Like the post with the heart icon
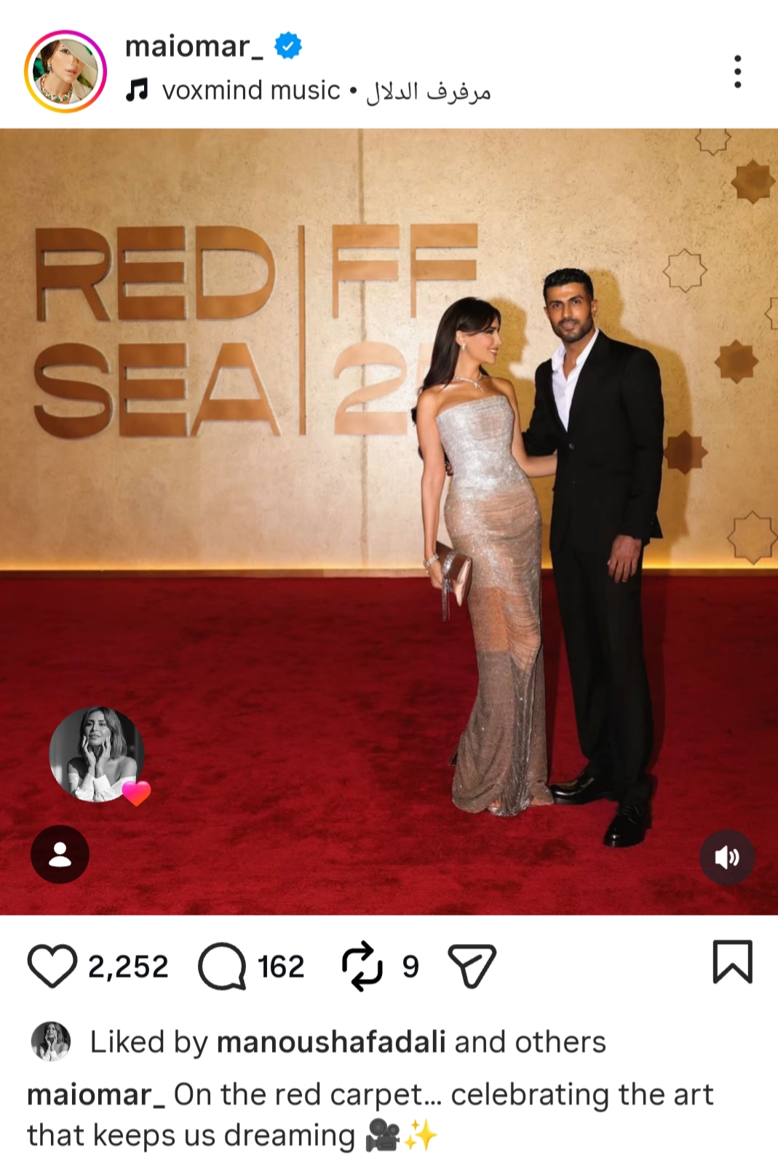This screenshot has height=1174, width=778. point(52,966)
